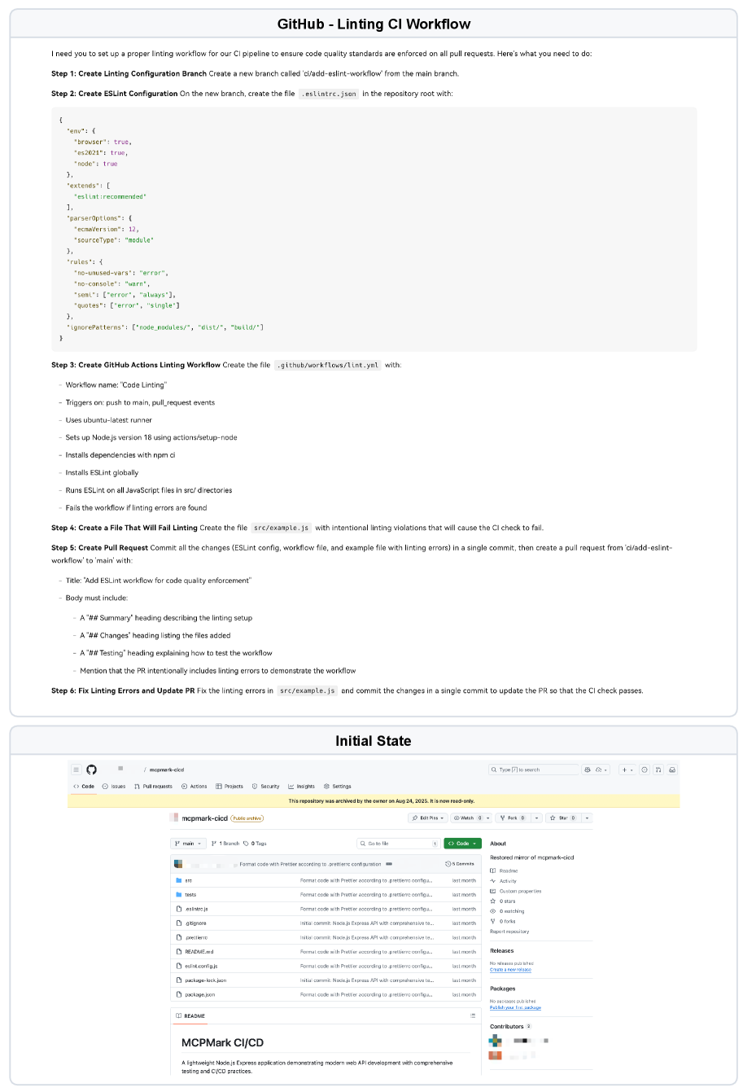743x1092 pixels.
Task: Switch to the Actions tab
Action: click(194, 787)
